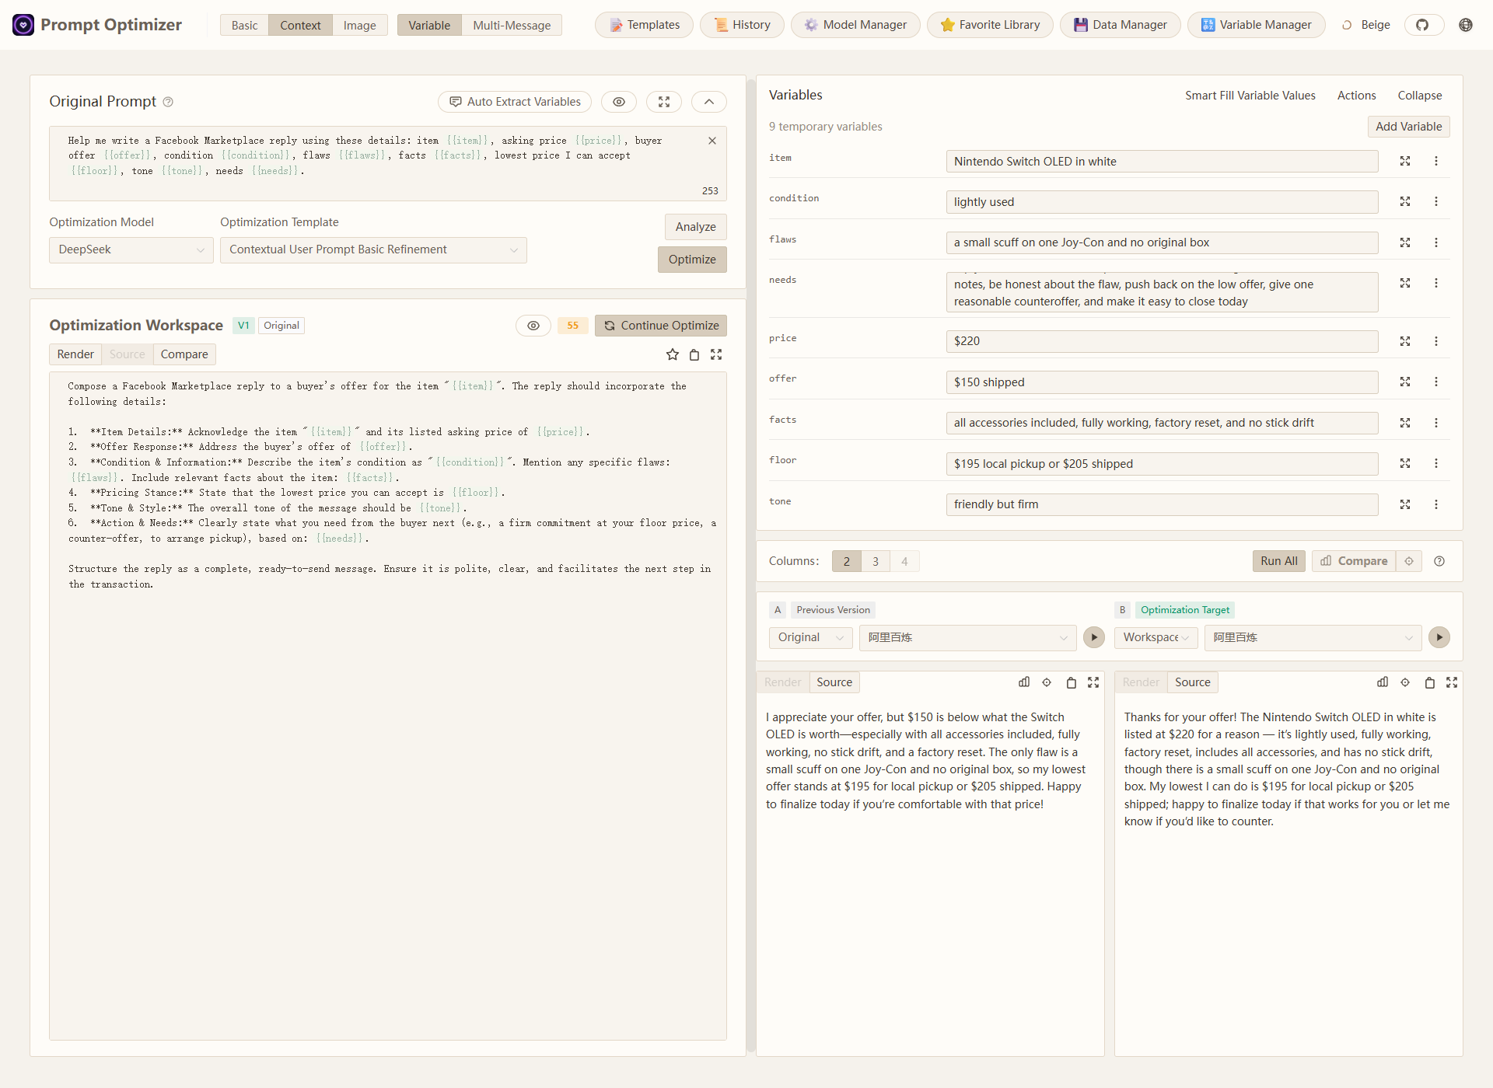Collapse the Original Prompt panel with the chevron
The height and width of the screenshot is (1088, 1493).
[x=708, y=102]
